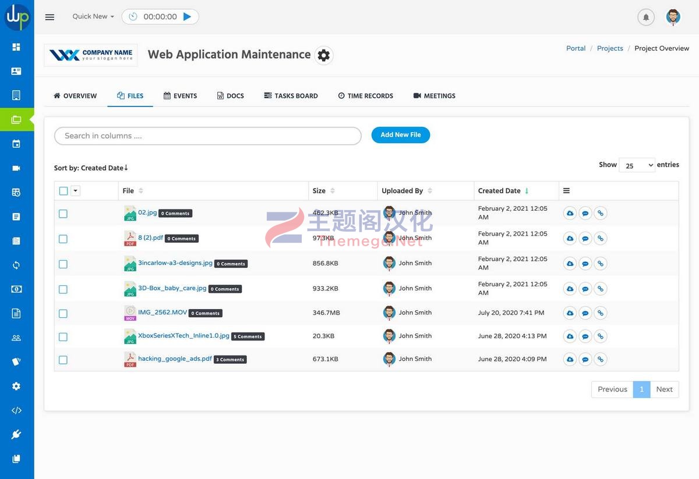Open project settings gear icon
Image resolution: width=699 pixels, height=479 pixels.
pyautogui.click(x=324, y=55)
